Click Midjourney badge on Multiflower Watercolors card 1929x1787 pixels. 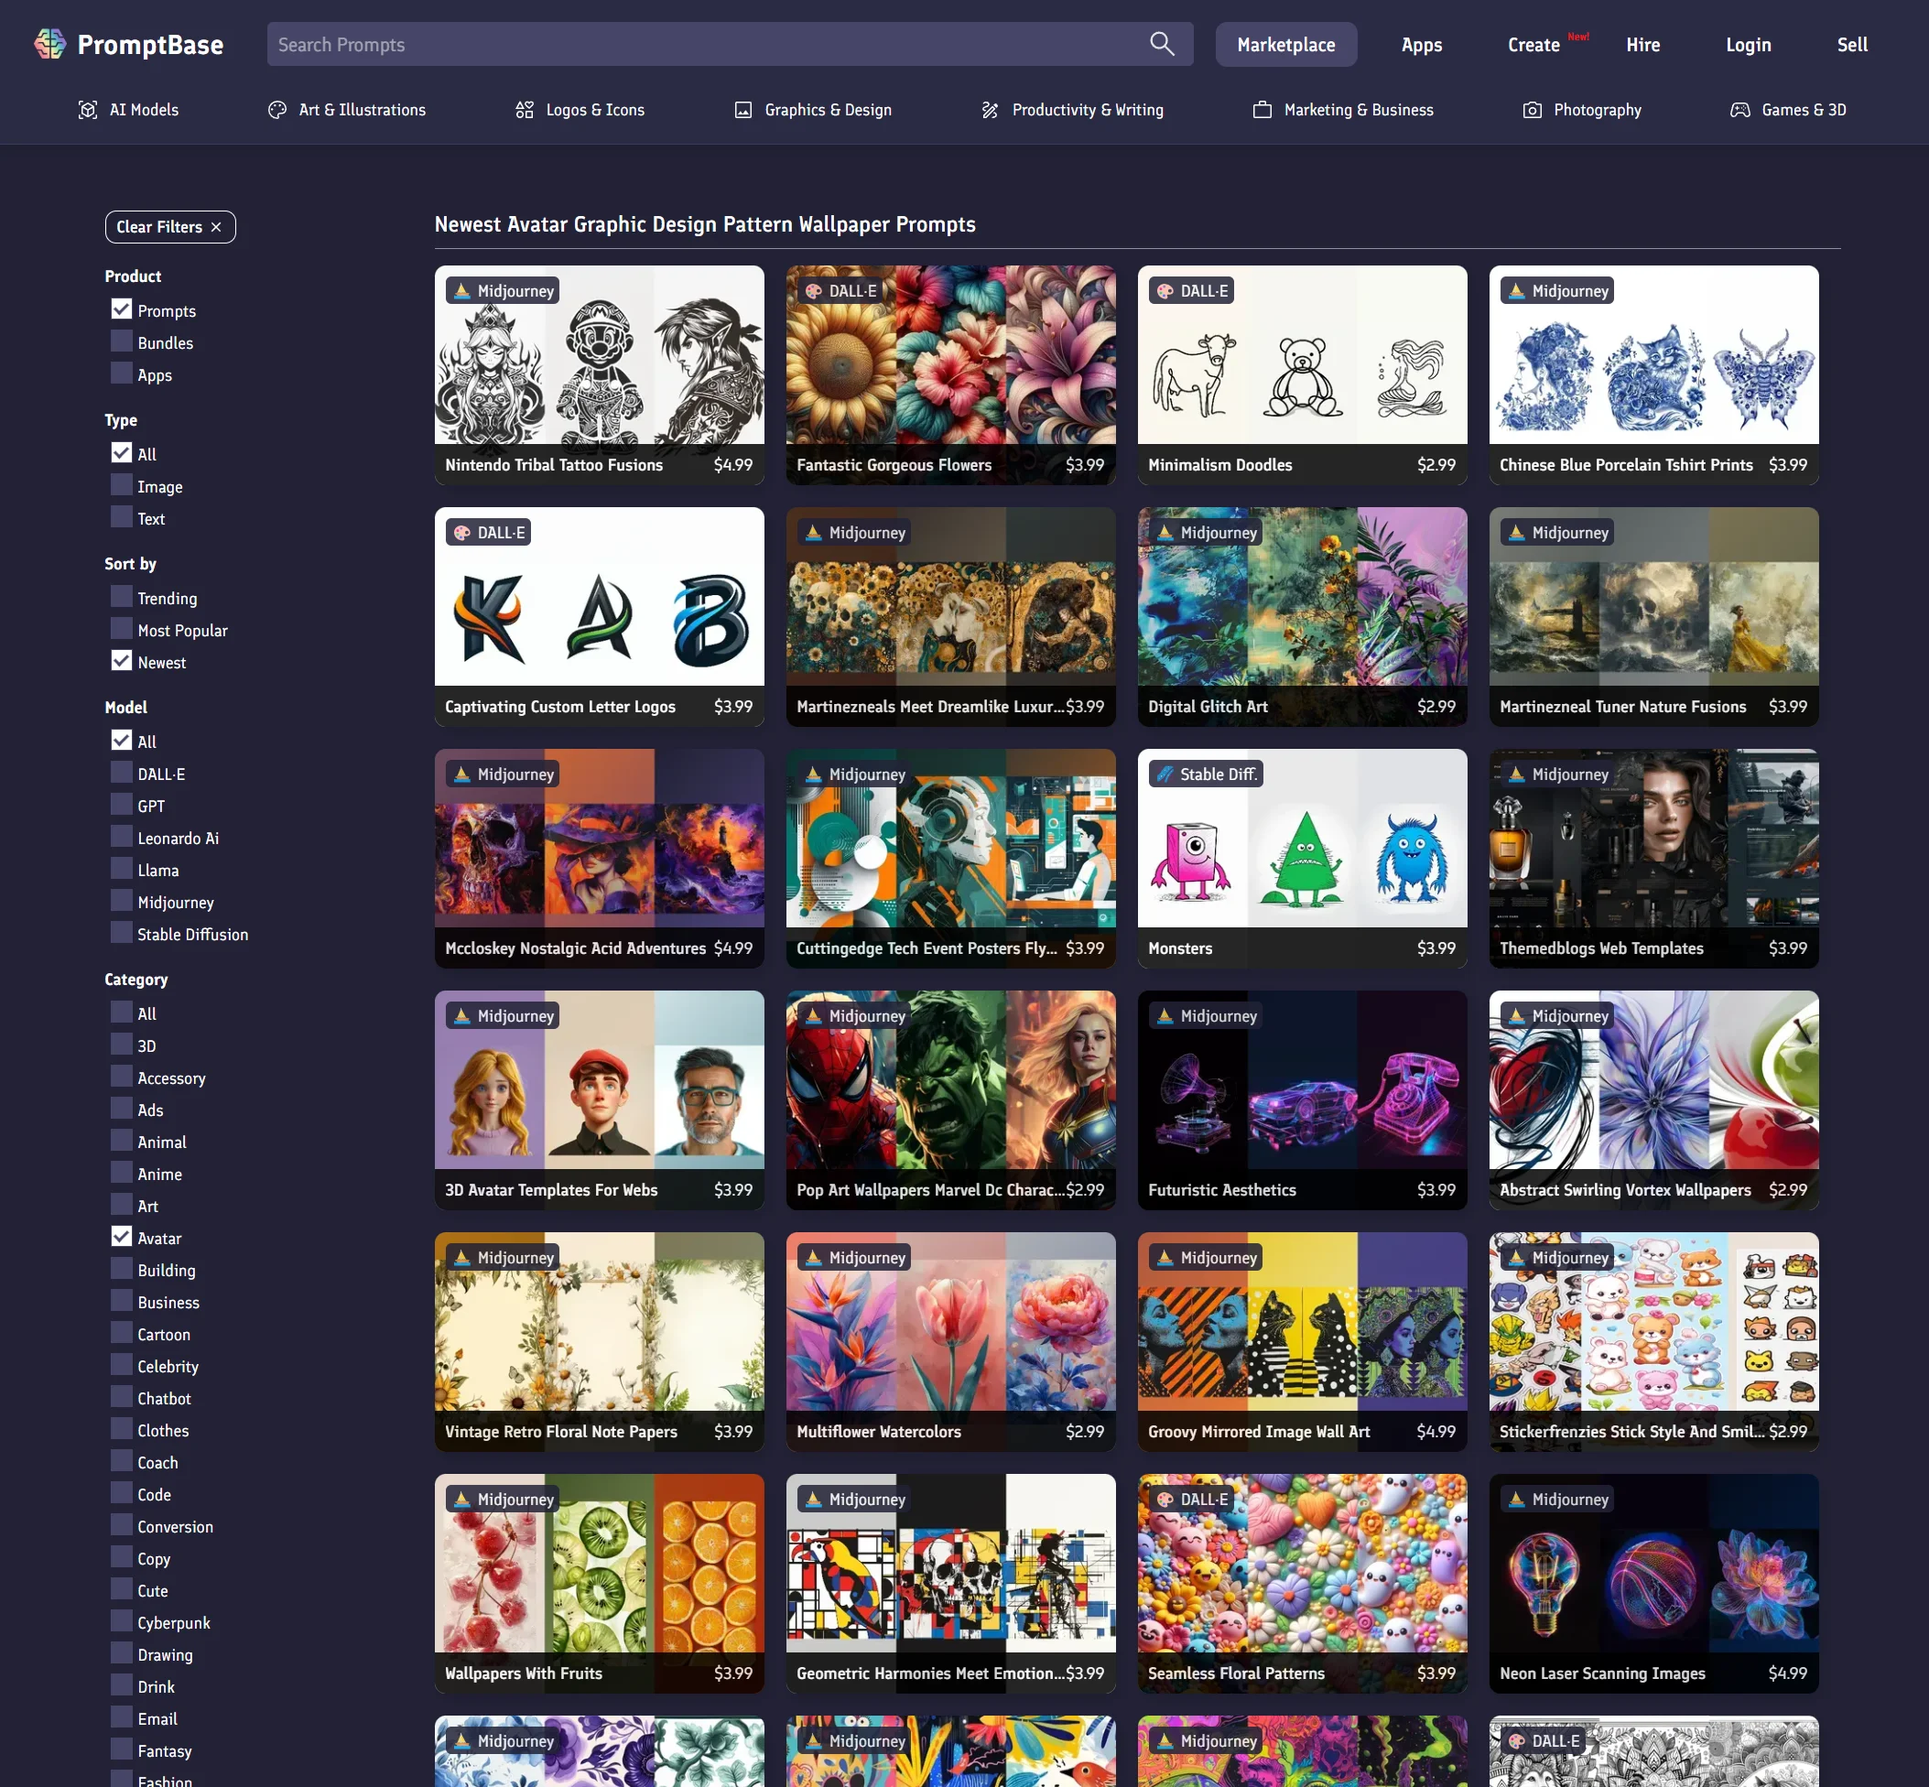(855, 1258)
